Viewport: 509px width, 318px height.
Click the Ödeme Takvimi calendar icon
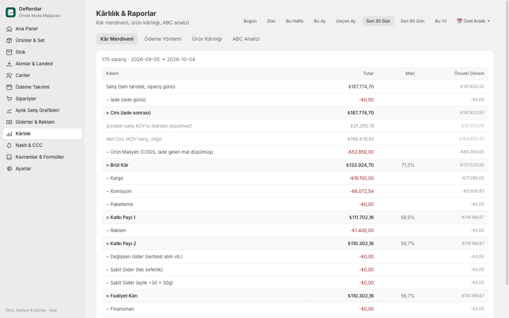pos(9,87)
